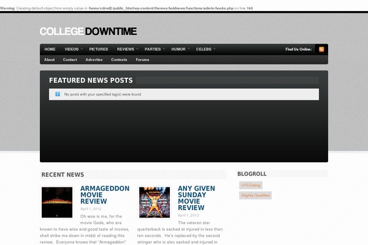Click the Recent News heading
The height and width of the screenshot is (245, 368).
click(63, 175)
